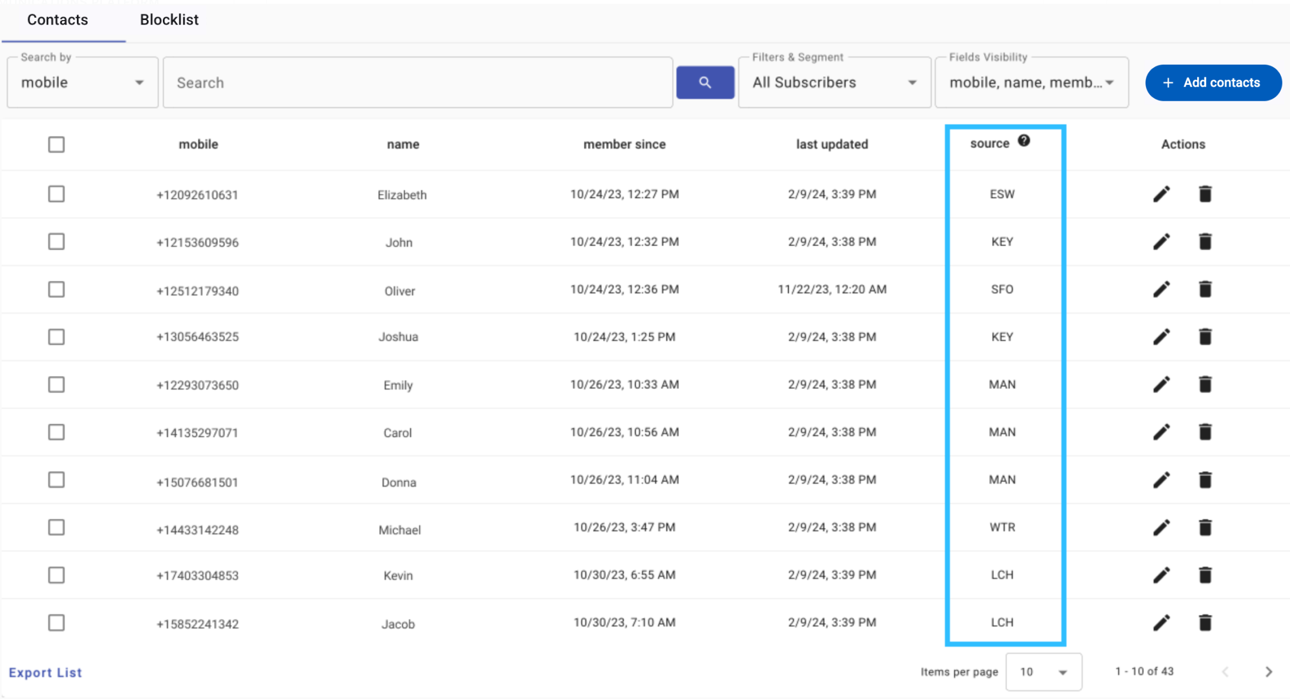Edit Oliver's contact with the pencil icon
This screenshot has height=699, width=1290.
tap(1161, 289)
